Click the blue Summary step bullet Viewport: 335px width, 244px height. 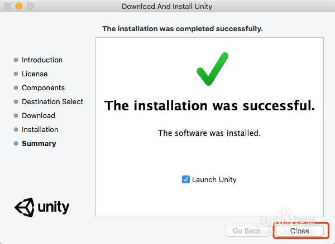16,144
